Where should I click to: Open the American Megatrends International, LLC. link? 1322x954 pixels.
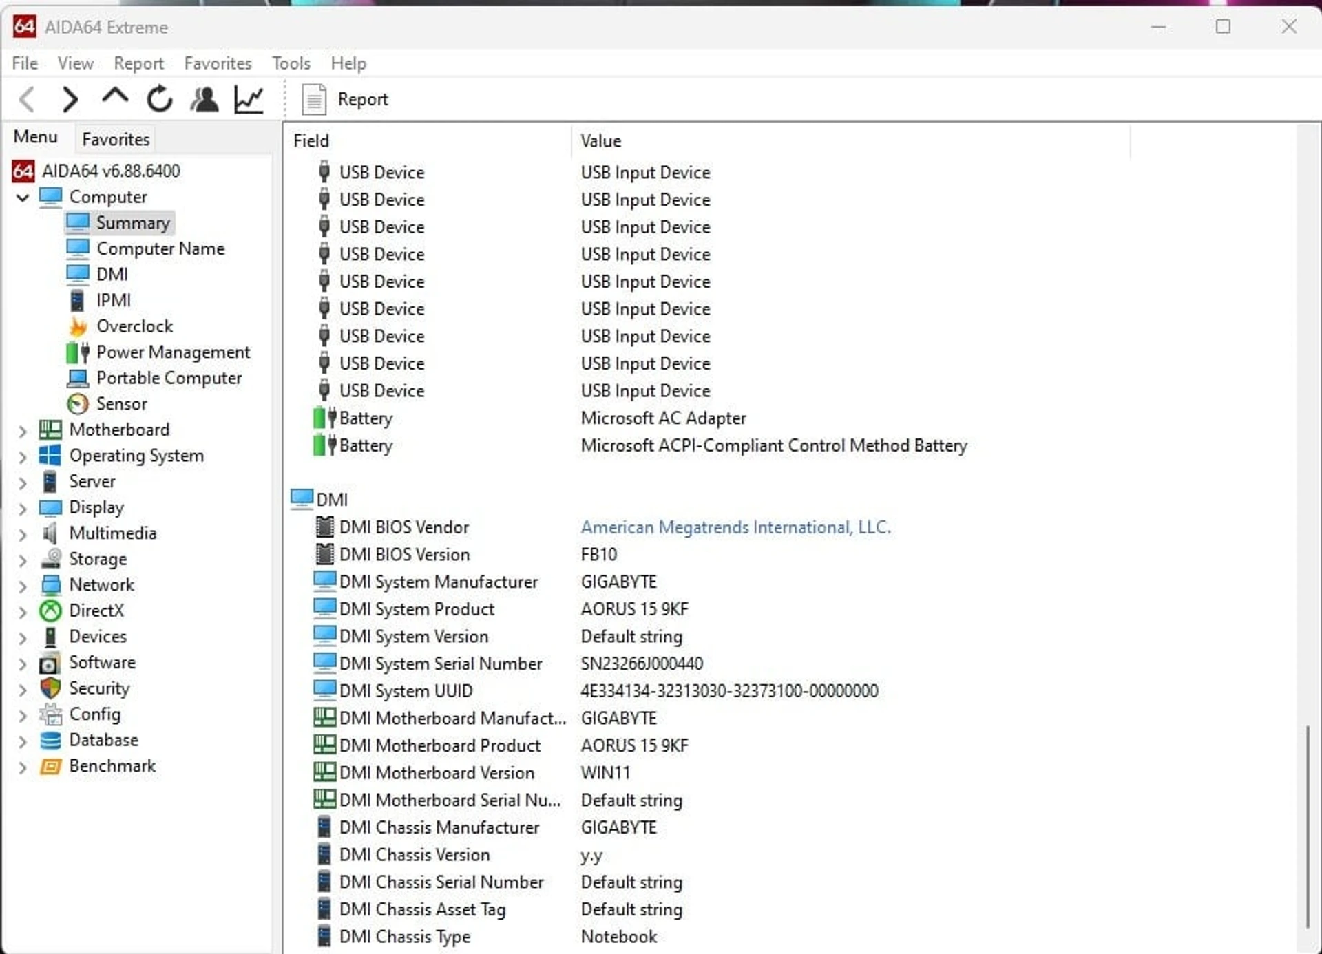[x=735, y=527]
